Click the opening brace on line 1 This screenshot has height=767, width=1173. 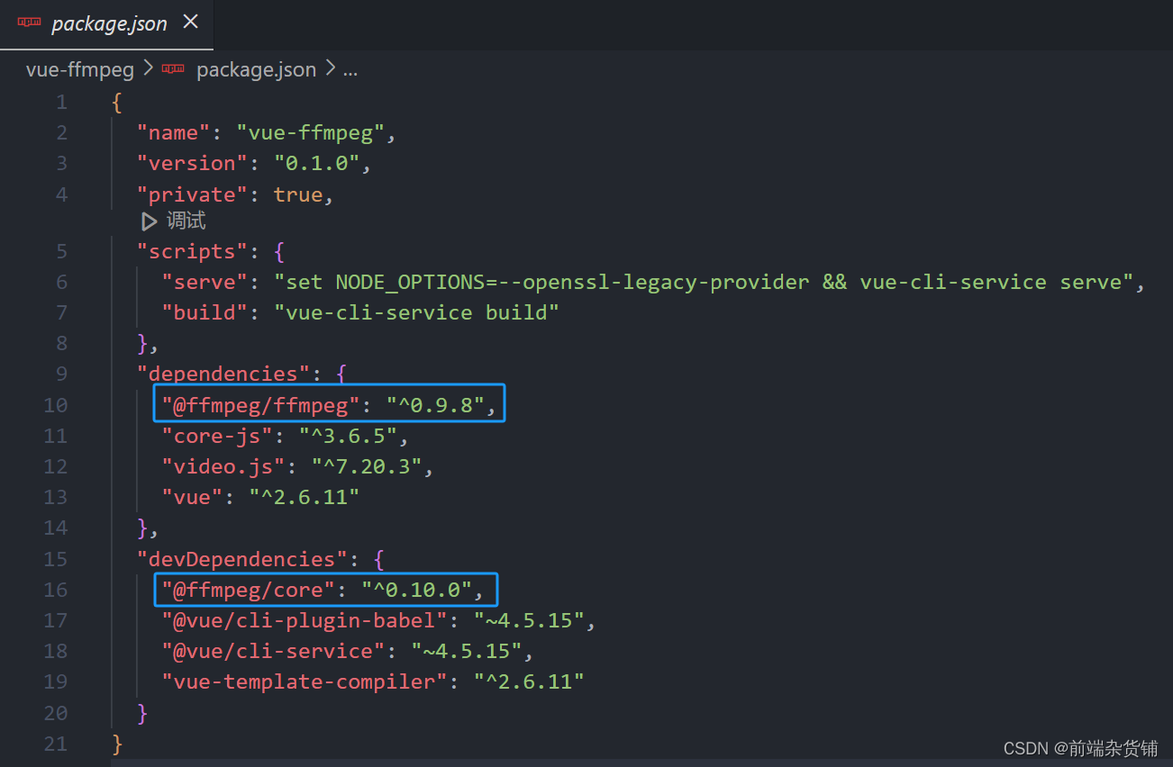tap(116, 103)
